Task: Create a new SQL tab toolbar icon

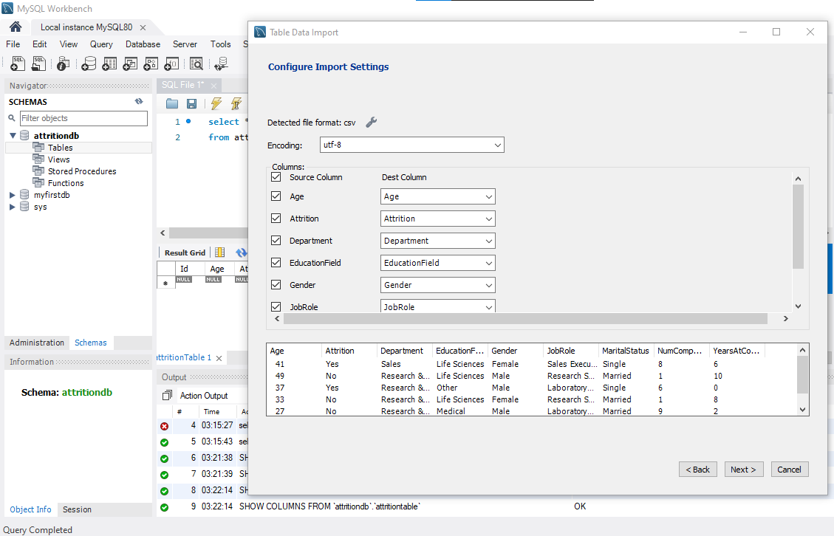Action: (18, 63)
